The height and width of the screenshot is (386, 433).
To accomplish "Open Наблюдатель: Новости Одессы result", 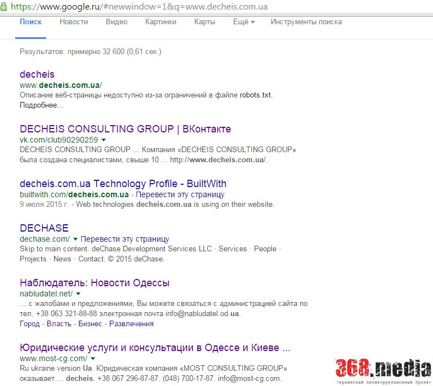I will [x=95, y=283].
